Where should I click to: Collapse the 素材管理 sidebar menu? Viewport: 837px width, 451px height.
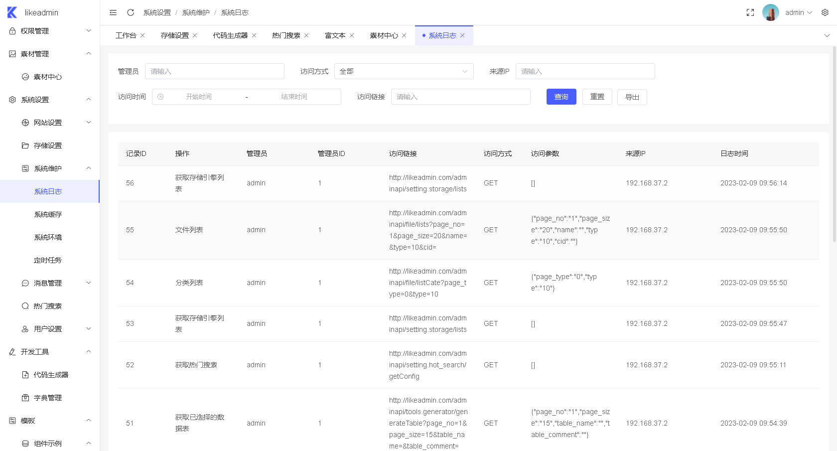[x=50, y=54]
